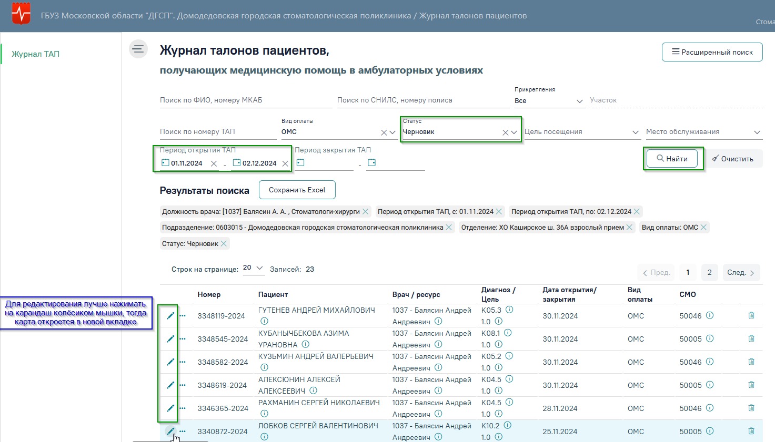Viewport: 775px width, 442px height.
Task: Expand Цель посещения dropdown
Action: (635, 132)
